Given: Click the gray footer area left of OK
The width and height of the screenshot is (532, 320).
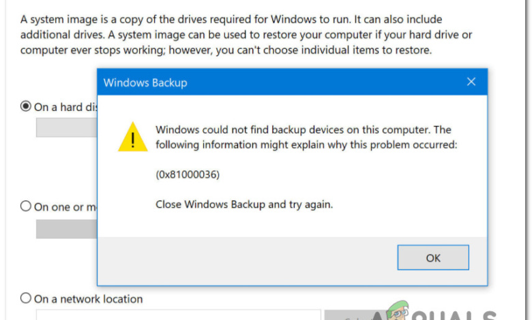Looking at the screenshot, I should [246, 257].
